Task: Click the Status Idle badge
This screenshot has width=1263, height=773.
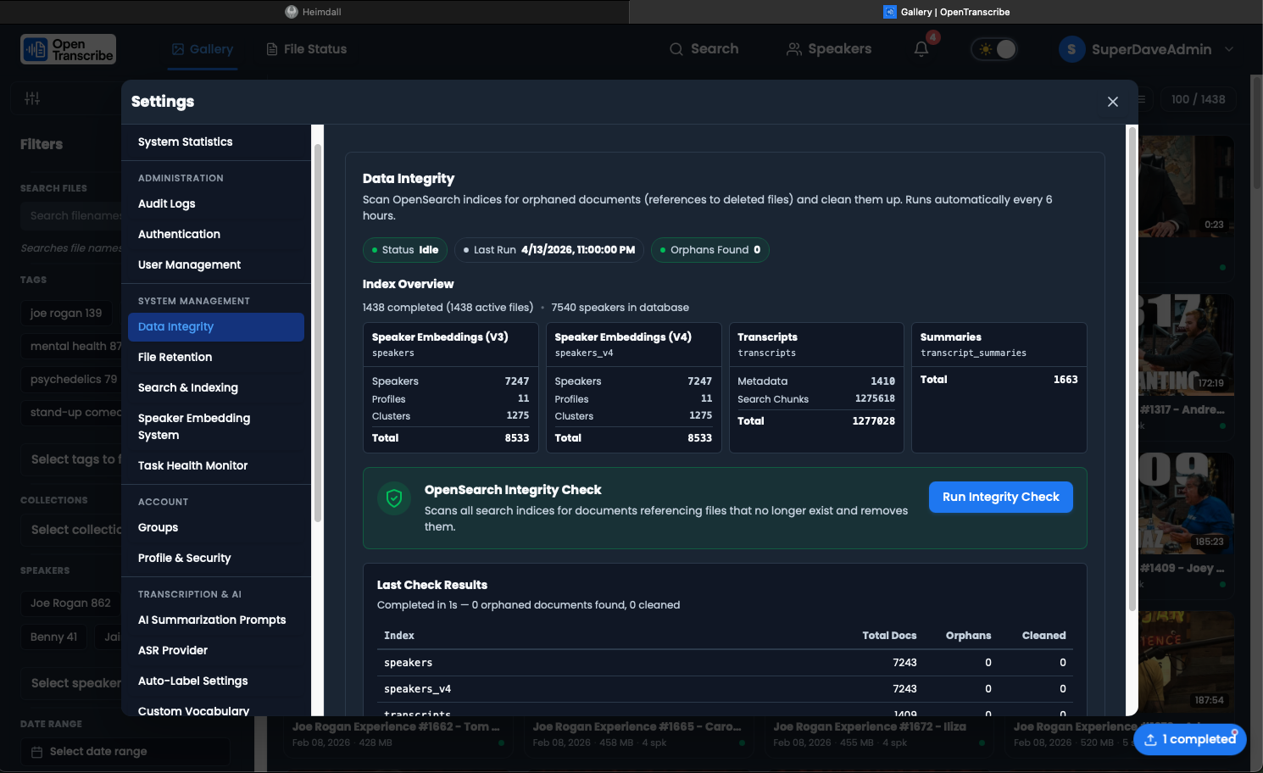Action: 405,250
